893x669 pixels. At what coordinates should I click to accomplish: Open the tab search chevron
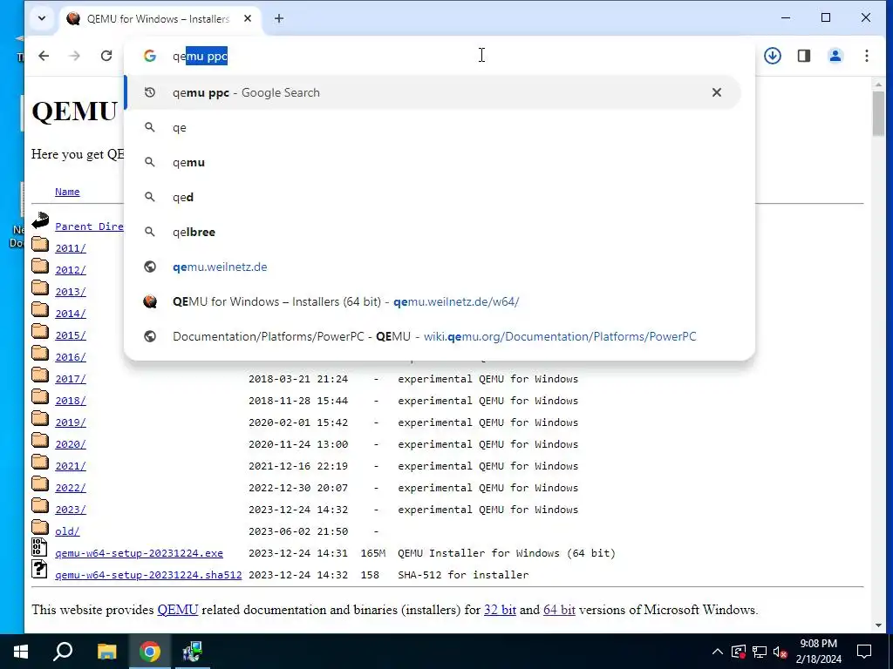pos(42,18)
